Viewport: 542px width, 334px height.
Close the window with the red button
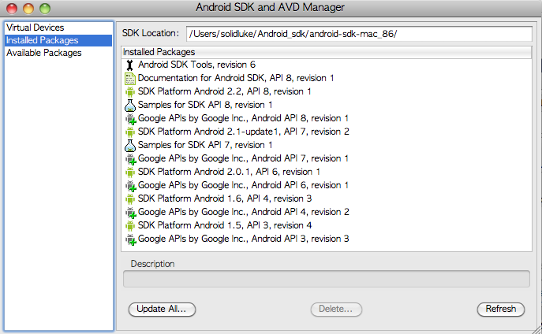pos(12,9)
